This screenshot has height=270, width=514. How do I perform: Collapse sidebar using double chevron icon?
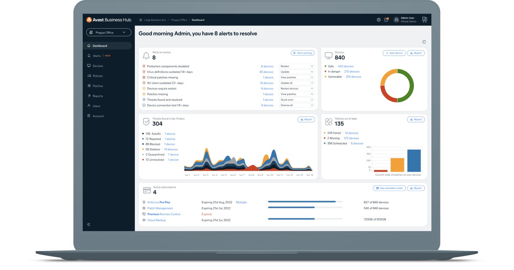(x=89, y=224)
